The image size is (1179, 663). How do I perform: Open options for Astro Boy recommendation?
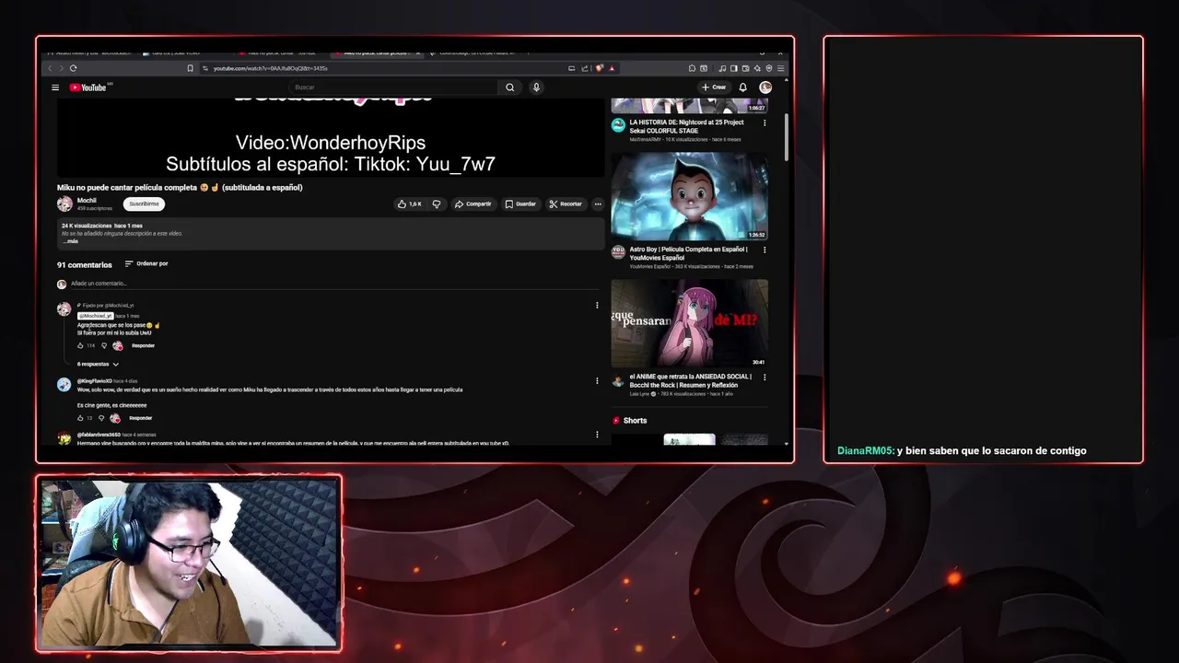[765, 250]
